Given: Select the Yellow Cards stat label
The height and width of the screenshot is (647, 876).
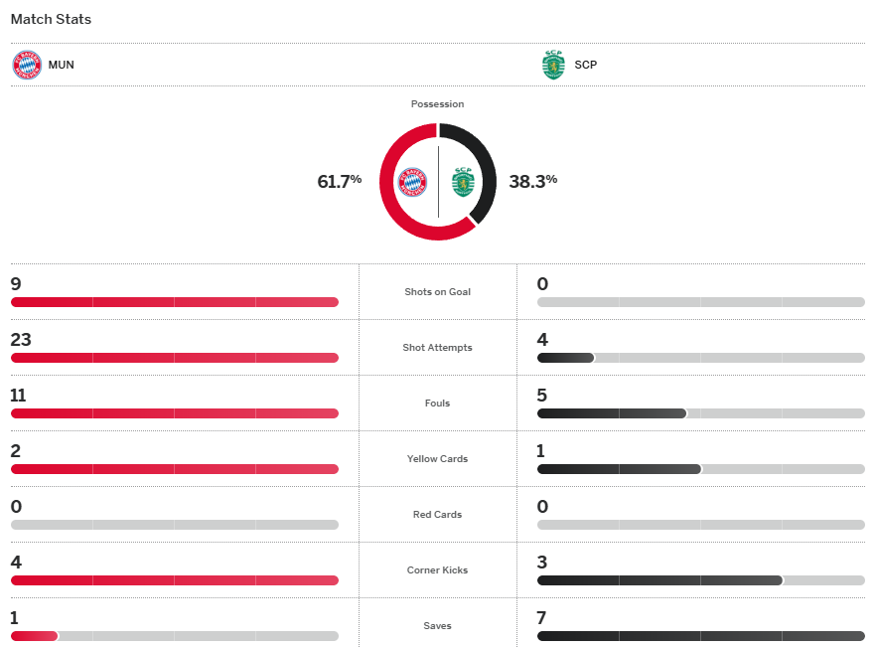Looking at the screenshot, I should tap(437, 459).
